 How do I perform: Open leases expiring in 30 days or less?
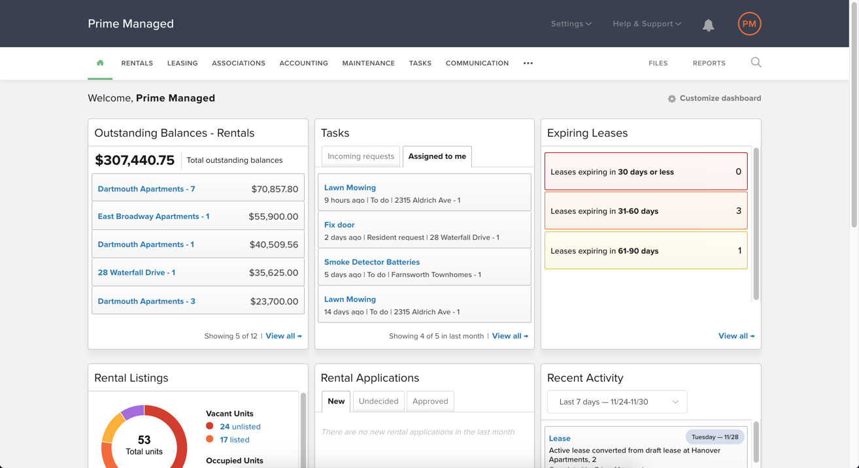coord(646,172)
